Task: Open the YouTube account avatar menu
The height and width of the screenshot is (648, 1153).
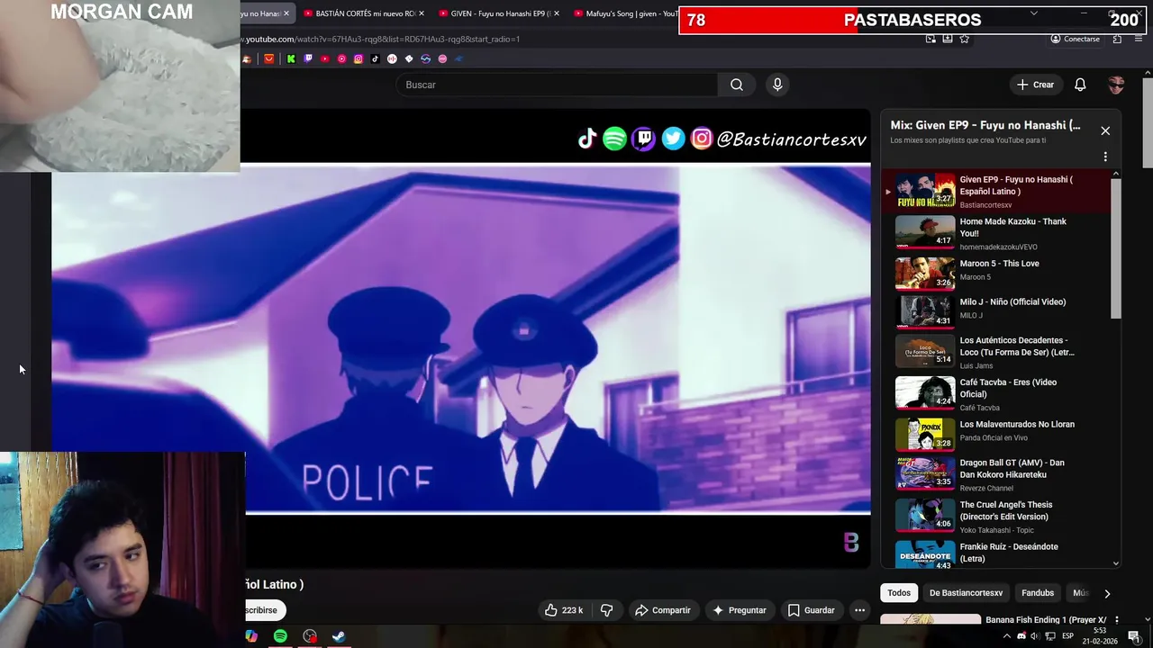Action: pos(1116,85)
